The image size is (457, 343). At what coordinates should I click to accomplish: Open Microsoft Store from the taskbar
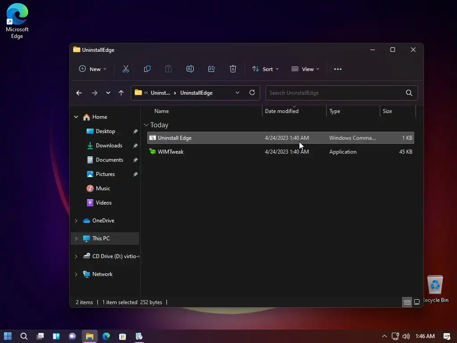(122, 336)
